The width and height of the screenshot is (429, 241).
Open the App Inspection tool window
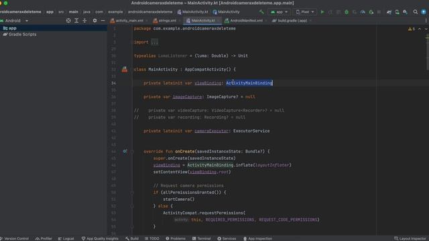coord(257,238)
